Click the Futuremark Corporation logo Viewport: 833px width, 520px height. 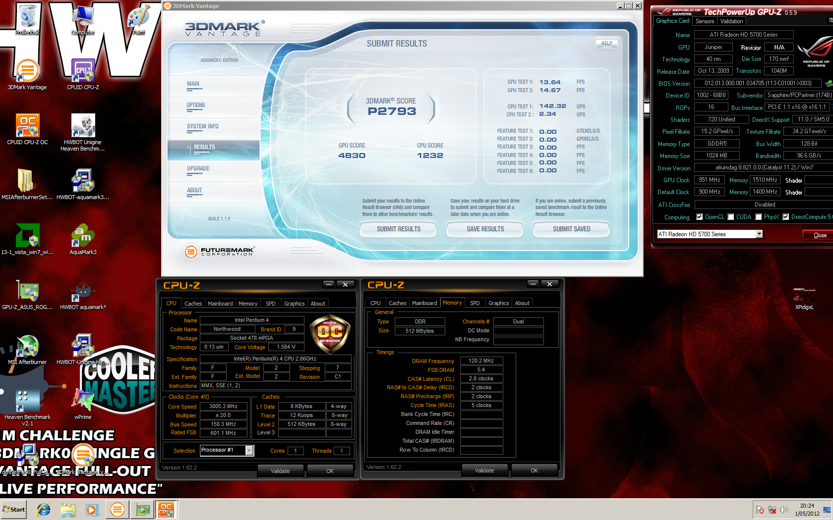[220, 252]
